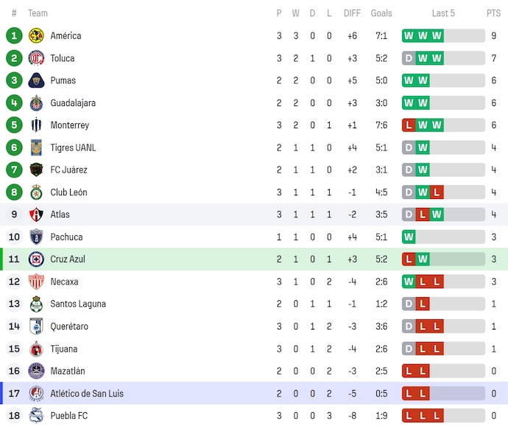
Task: Sort table by PTS column header
Action: pos(493,13)
